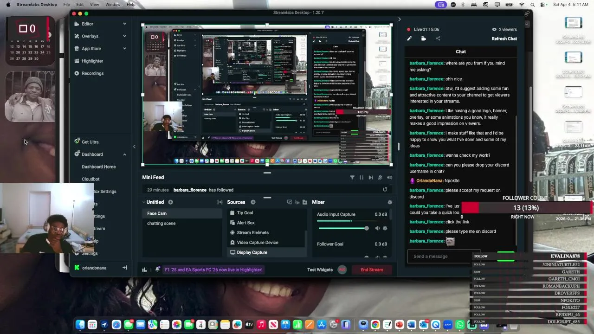Filter Mini Feed events
The image size is (594, 334).
(352, 177)
